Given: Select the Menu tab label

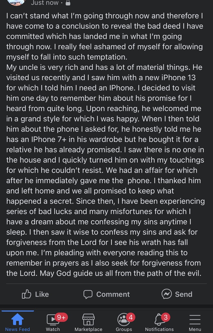Looking at the screenshot, I should 195,329.
